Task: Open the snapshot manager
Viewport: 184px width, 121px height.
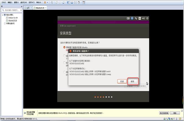Action: tap(64, 2)
